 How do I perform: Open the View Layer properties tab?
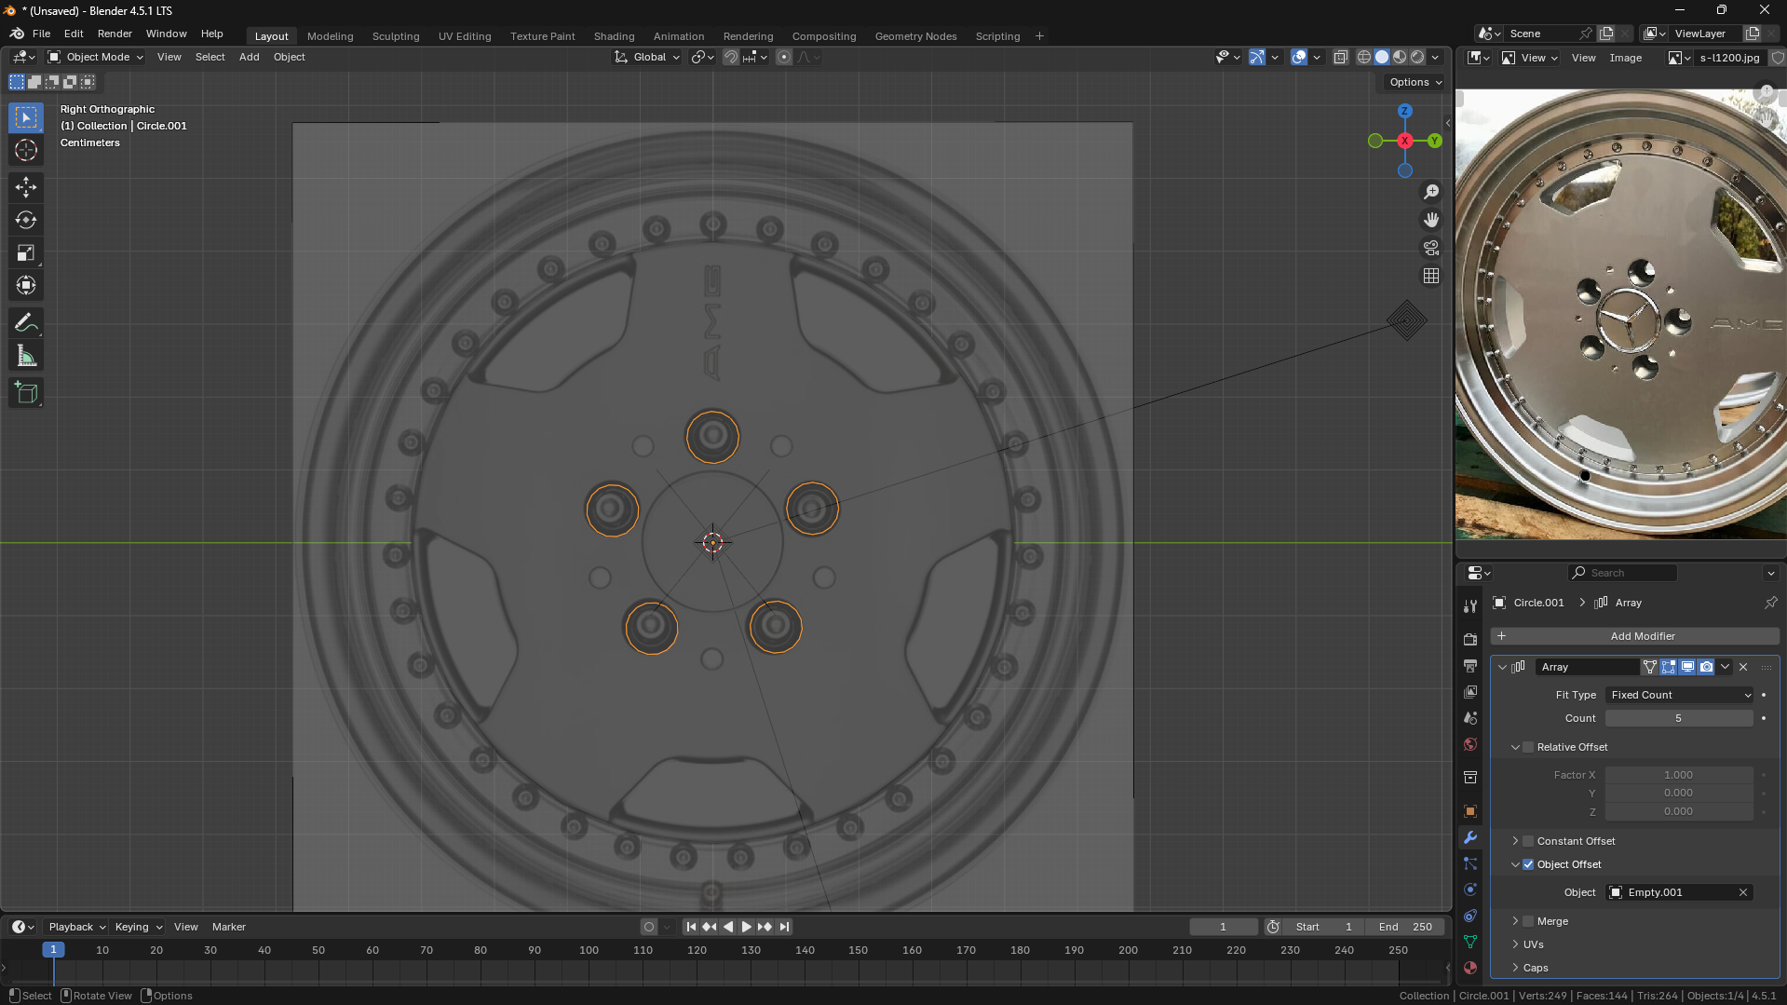[x=1470, y=692]
